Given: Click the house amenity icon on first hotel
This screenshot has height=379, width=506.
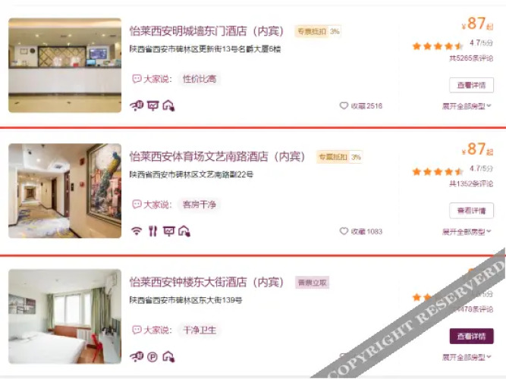Looking at the screenshot, I should click(x=168, y=105).
